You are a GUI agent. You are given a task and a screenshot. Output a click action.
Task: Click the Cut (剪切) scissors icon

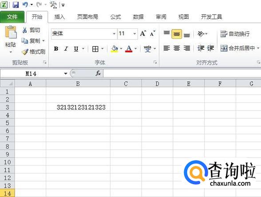pos(25,30)
